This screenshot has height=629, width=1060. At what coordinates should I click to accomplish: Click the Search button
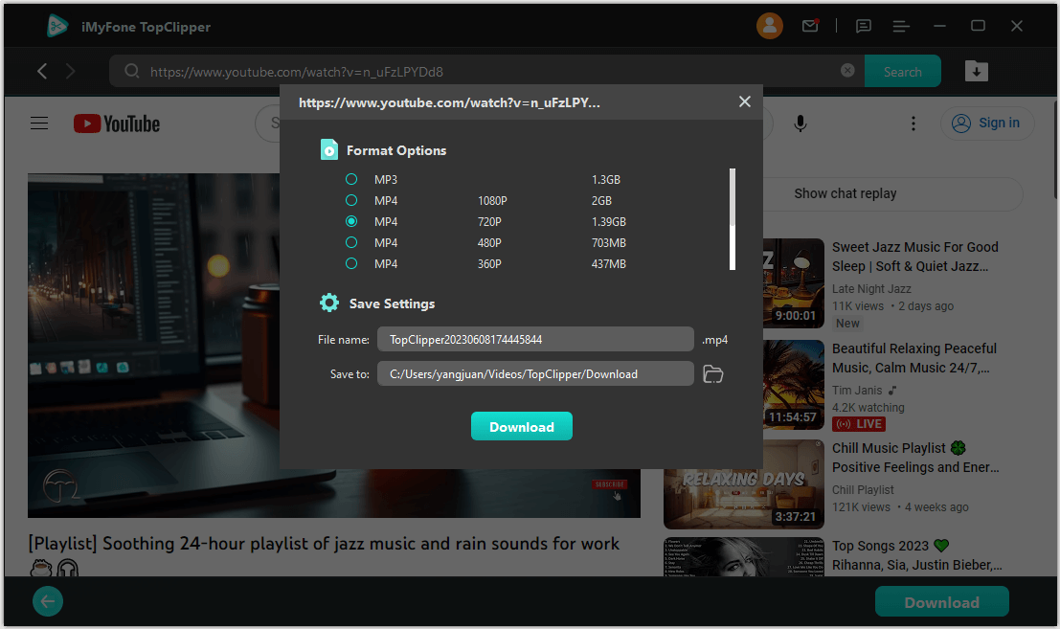[902, 72]
